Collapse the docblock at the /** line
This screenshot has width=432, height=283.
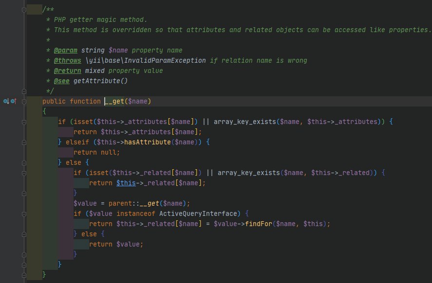point(24,10)
